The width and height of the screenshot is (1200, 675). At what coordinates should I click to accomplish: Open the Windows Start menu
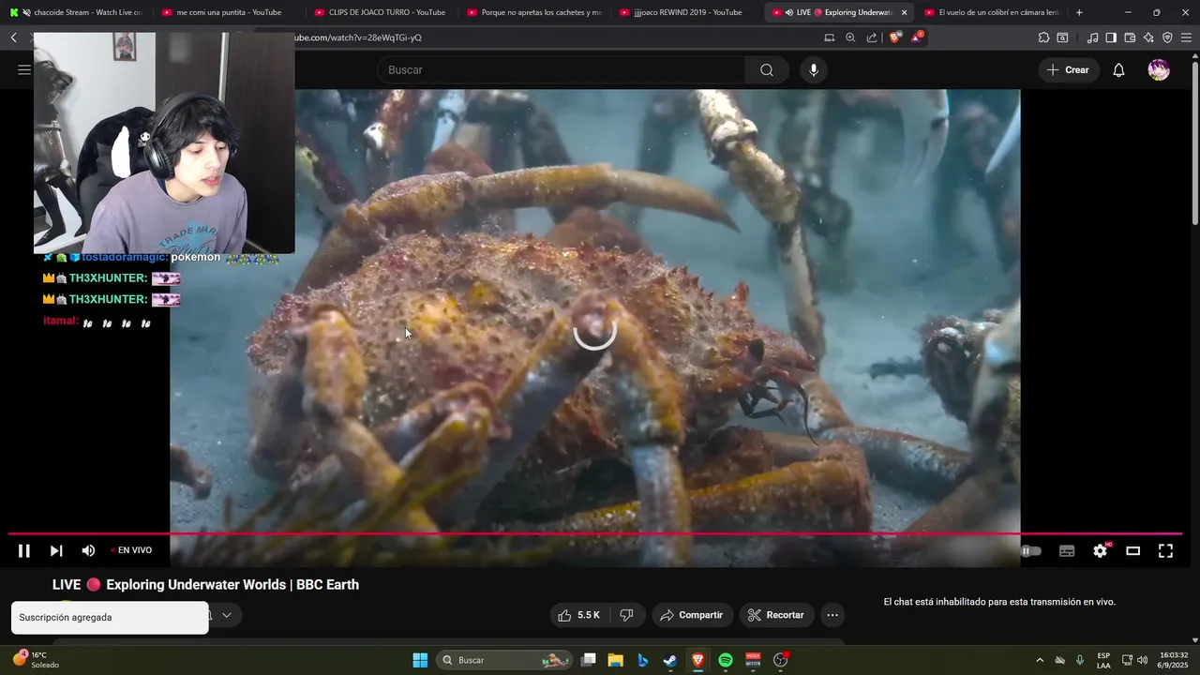click(420, 660)
